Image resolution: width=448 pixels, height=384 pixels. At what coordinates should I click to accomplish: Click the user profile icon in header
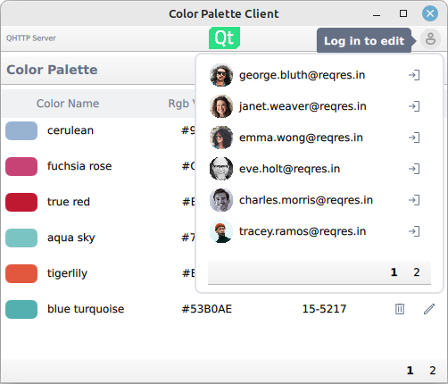click(430, 38)
